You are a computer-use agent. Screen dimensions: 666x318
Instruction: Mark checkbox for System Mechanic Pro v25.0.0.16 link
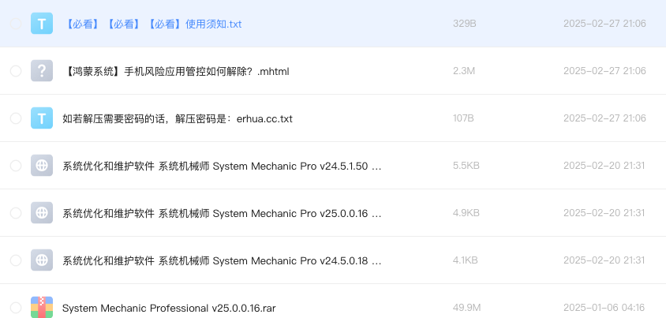(x=16, y=213)
